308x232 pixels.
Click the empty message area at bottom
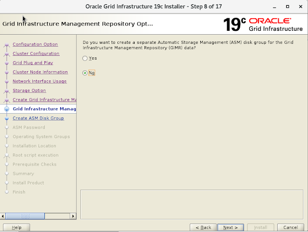192,205
